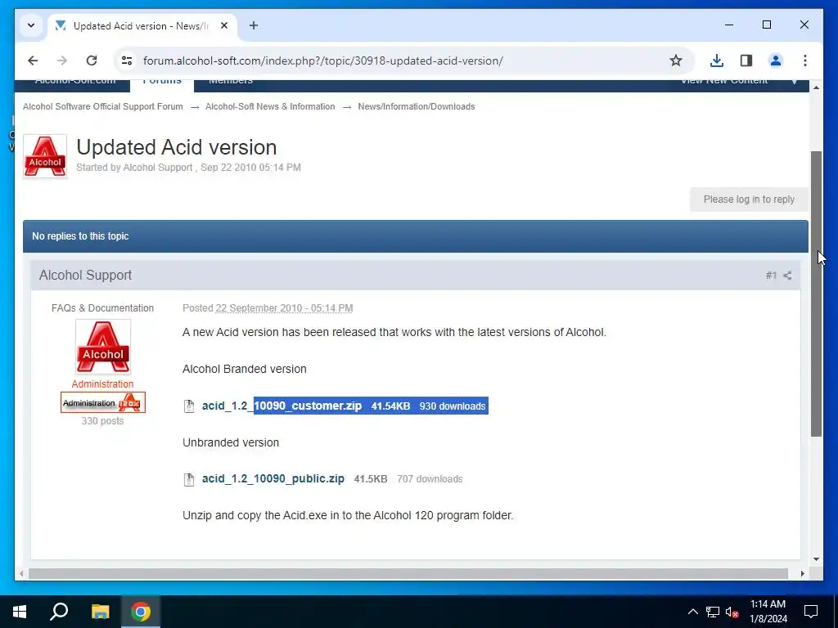
Task: Open Windows taskbar search
Action: 59,612
